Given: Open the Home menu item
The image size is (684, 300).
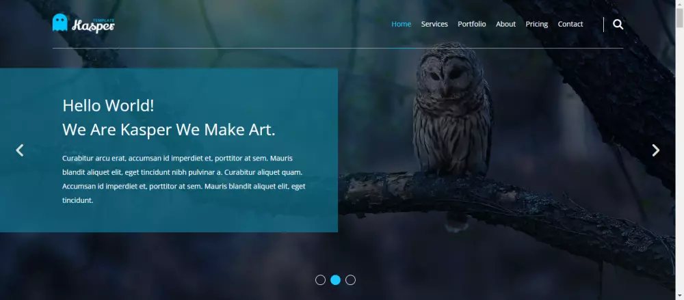Looking at the screenshot, I should 401,24.
